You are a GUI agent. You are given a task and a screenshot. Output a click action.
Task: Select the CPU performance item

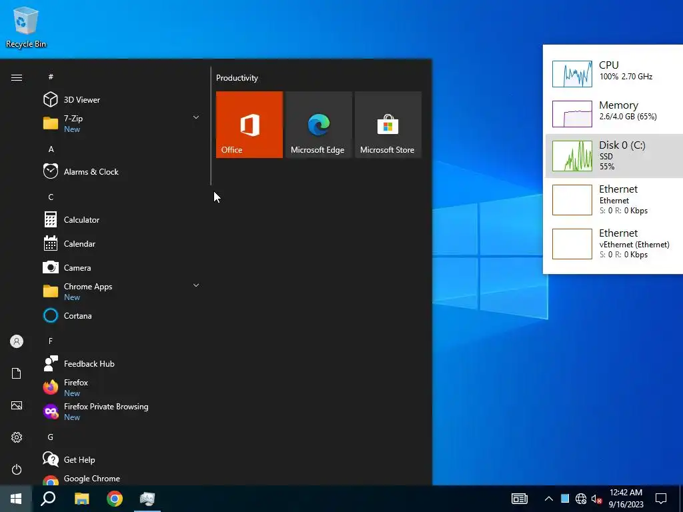614,73
